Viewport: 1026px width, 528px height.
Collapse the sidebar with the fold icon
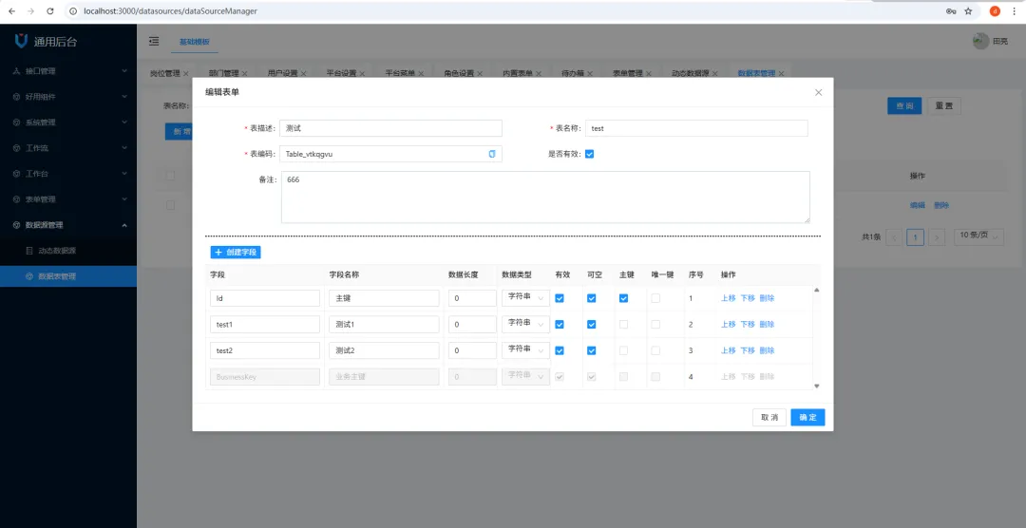click(154, 41)
